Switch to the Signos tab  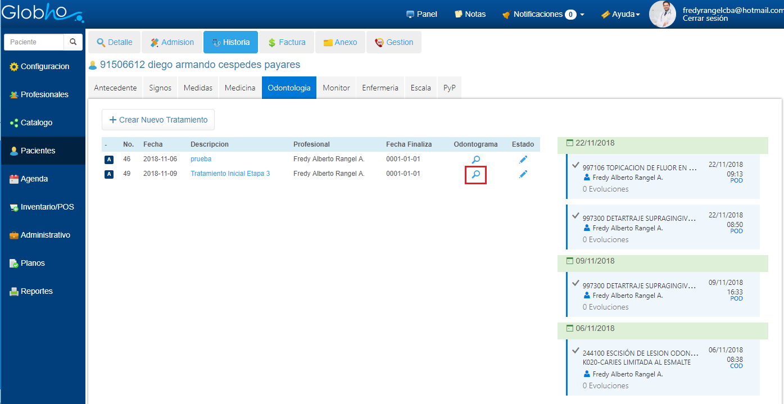pyautogui.click(x=160, y=88)
